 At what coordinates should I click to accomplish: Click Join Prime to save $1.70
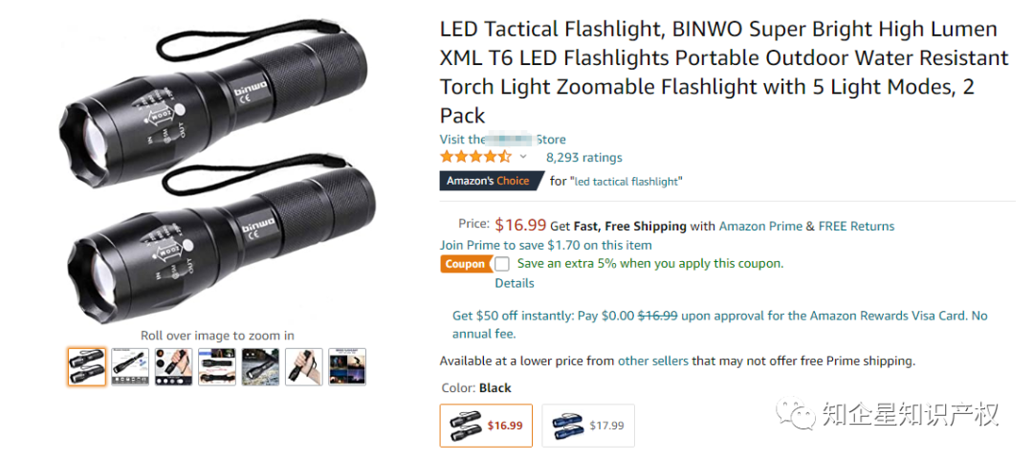[545, 245]
